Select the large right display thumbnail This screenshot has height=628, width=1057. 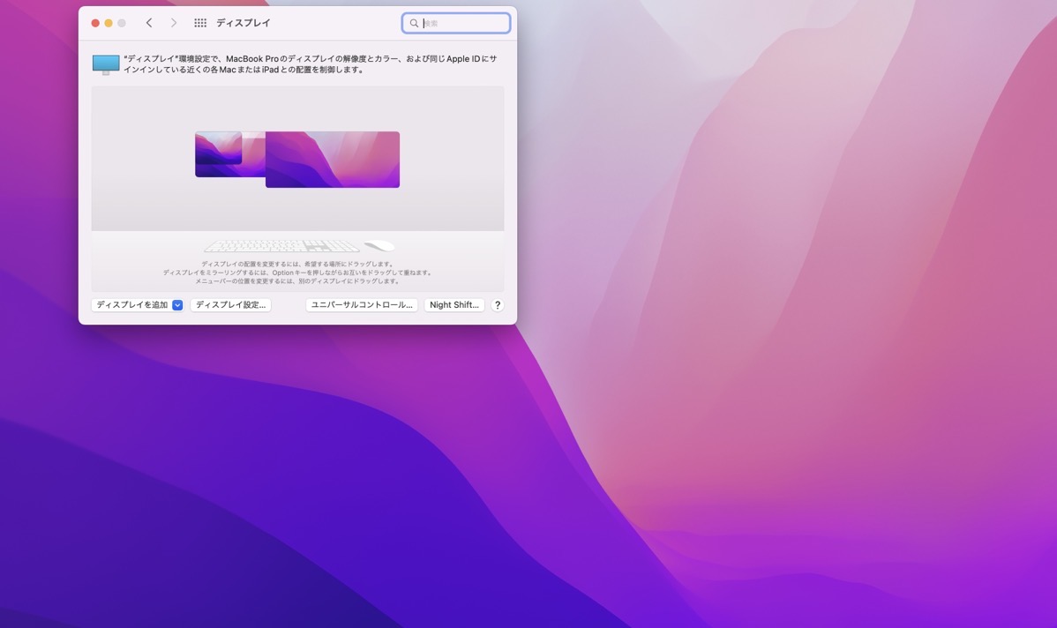coord(333,160)
